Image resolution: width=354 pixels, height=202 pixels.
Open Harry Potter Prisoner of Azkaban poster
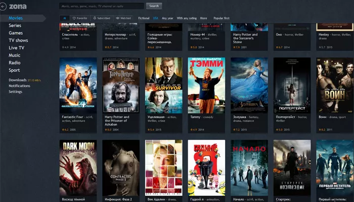click(121, 85)
